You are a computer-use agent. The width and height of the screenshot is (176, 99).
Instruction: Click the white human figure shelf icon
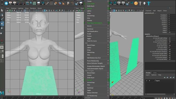click(x=140, y=3)
